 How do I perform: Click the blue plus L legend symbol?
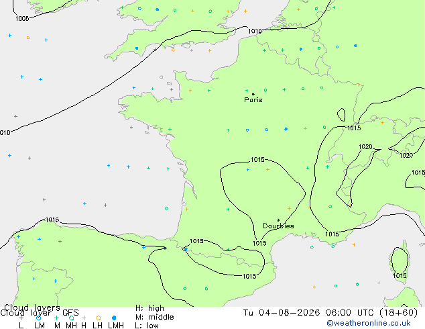point(21,318)
